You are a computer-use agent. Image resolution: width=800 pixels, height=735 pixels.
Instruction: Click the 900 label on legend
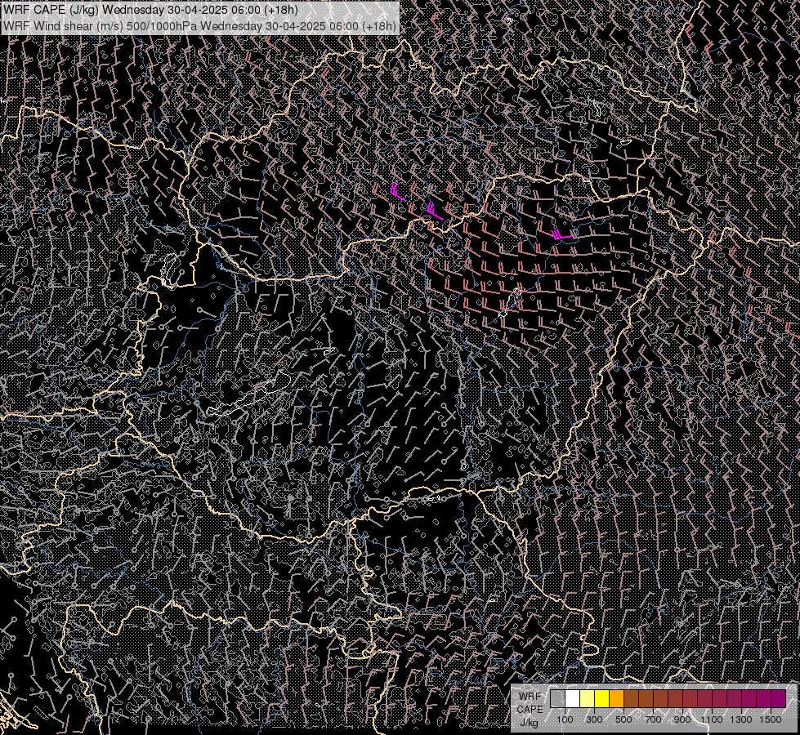click(682, 719)
